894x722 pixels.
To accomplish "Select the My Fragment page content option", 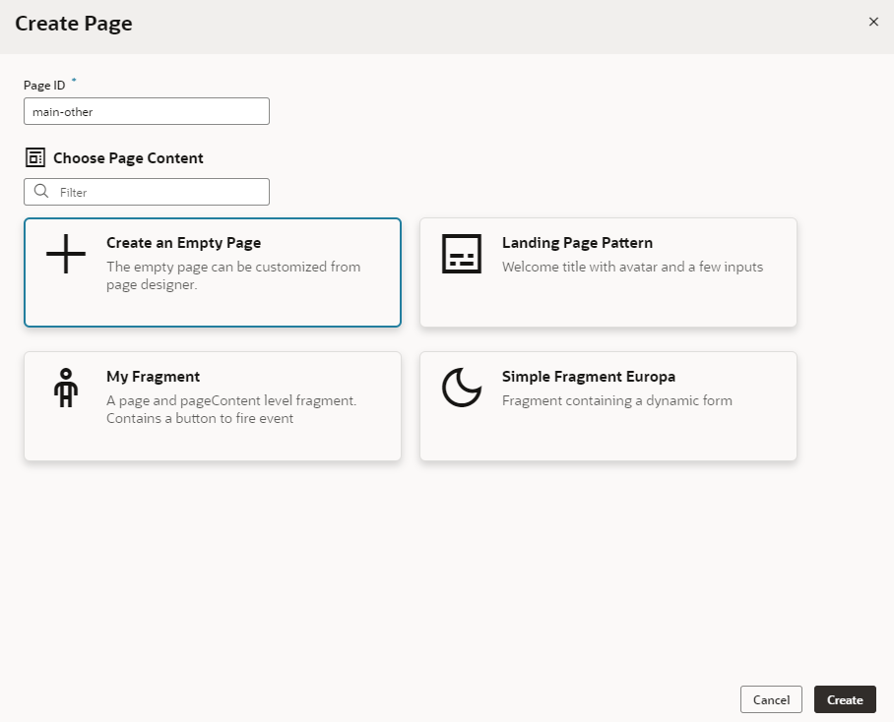I will [x=213, y=405].
